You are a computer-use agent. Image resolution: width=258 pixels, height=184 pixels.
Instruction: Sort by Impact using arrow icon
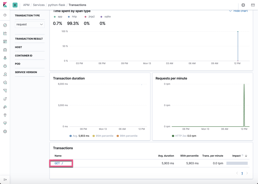246,156
